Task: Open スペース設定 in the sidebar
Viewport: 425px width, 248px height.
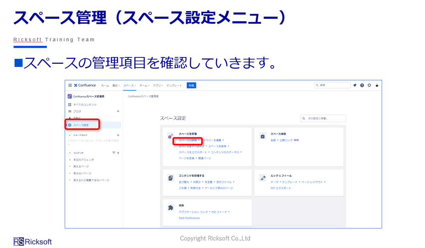Action: pos(81,125)
